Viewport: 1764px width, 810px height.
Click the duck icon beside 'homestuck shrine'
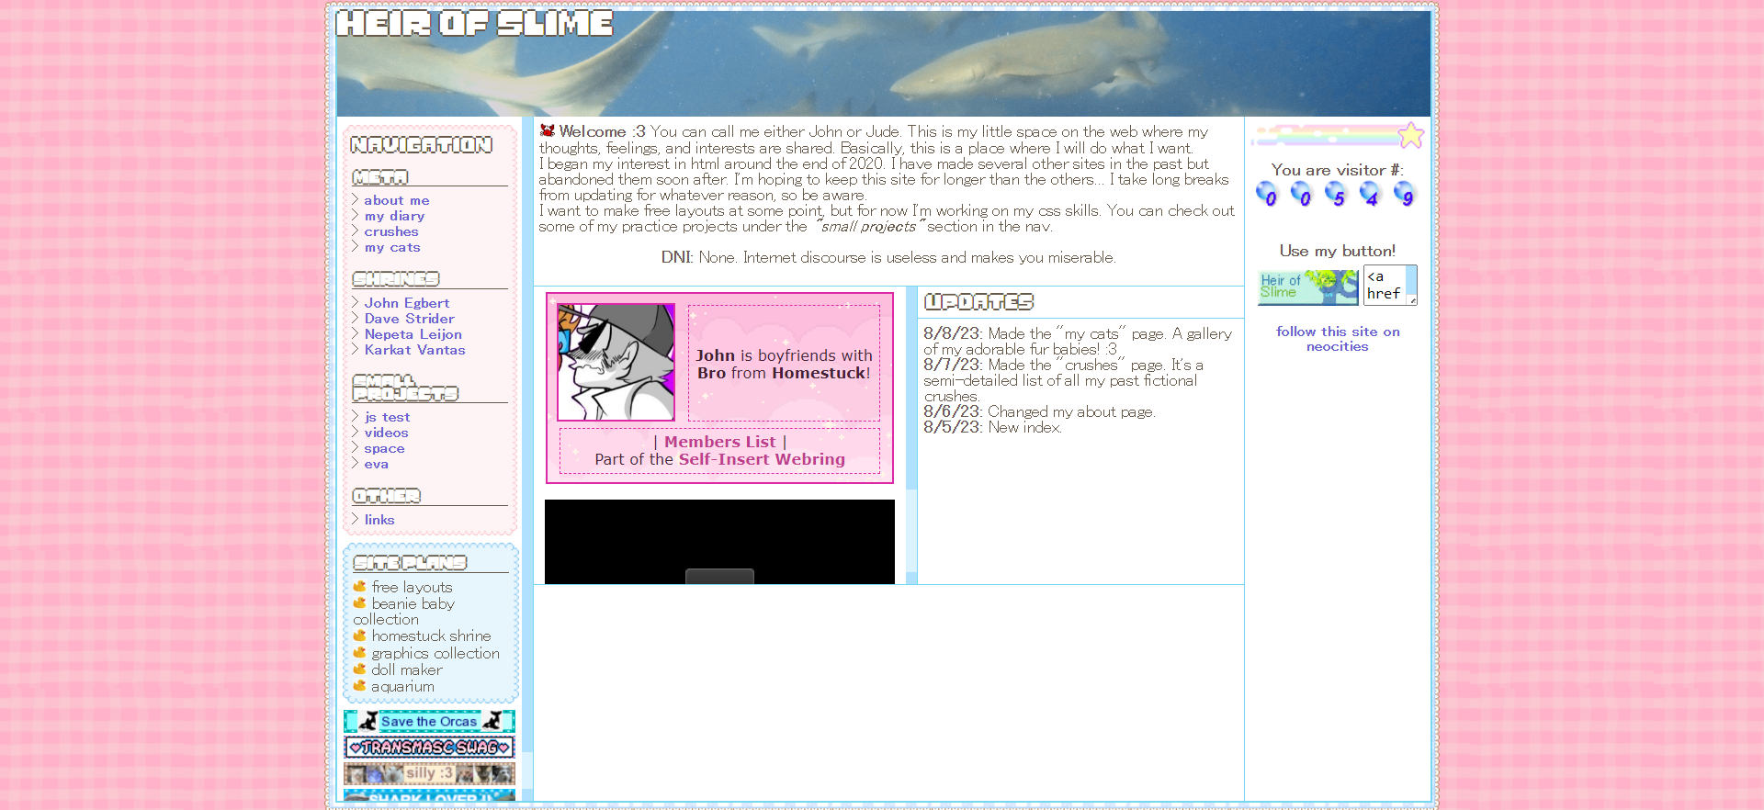pos(359,636)
